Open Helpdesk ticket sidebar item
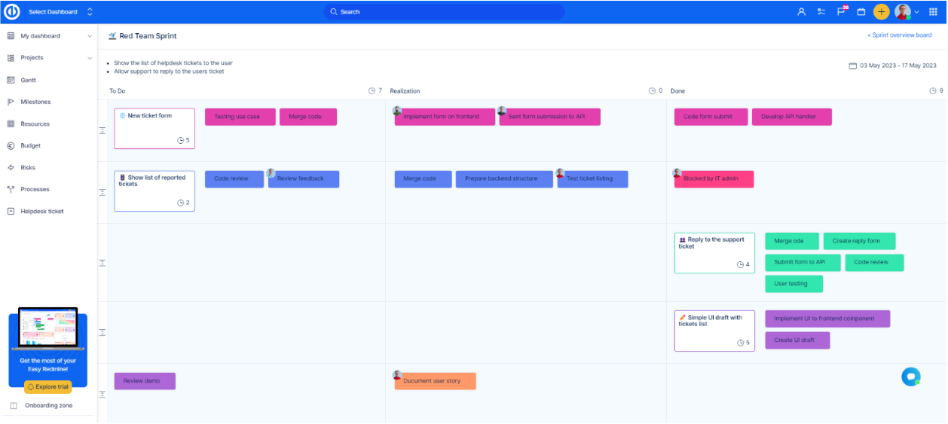The image size is (948, 424). point(41,212)
